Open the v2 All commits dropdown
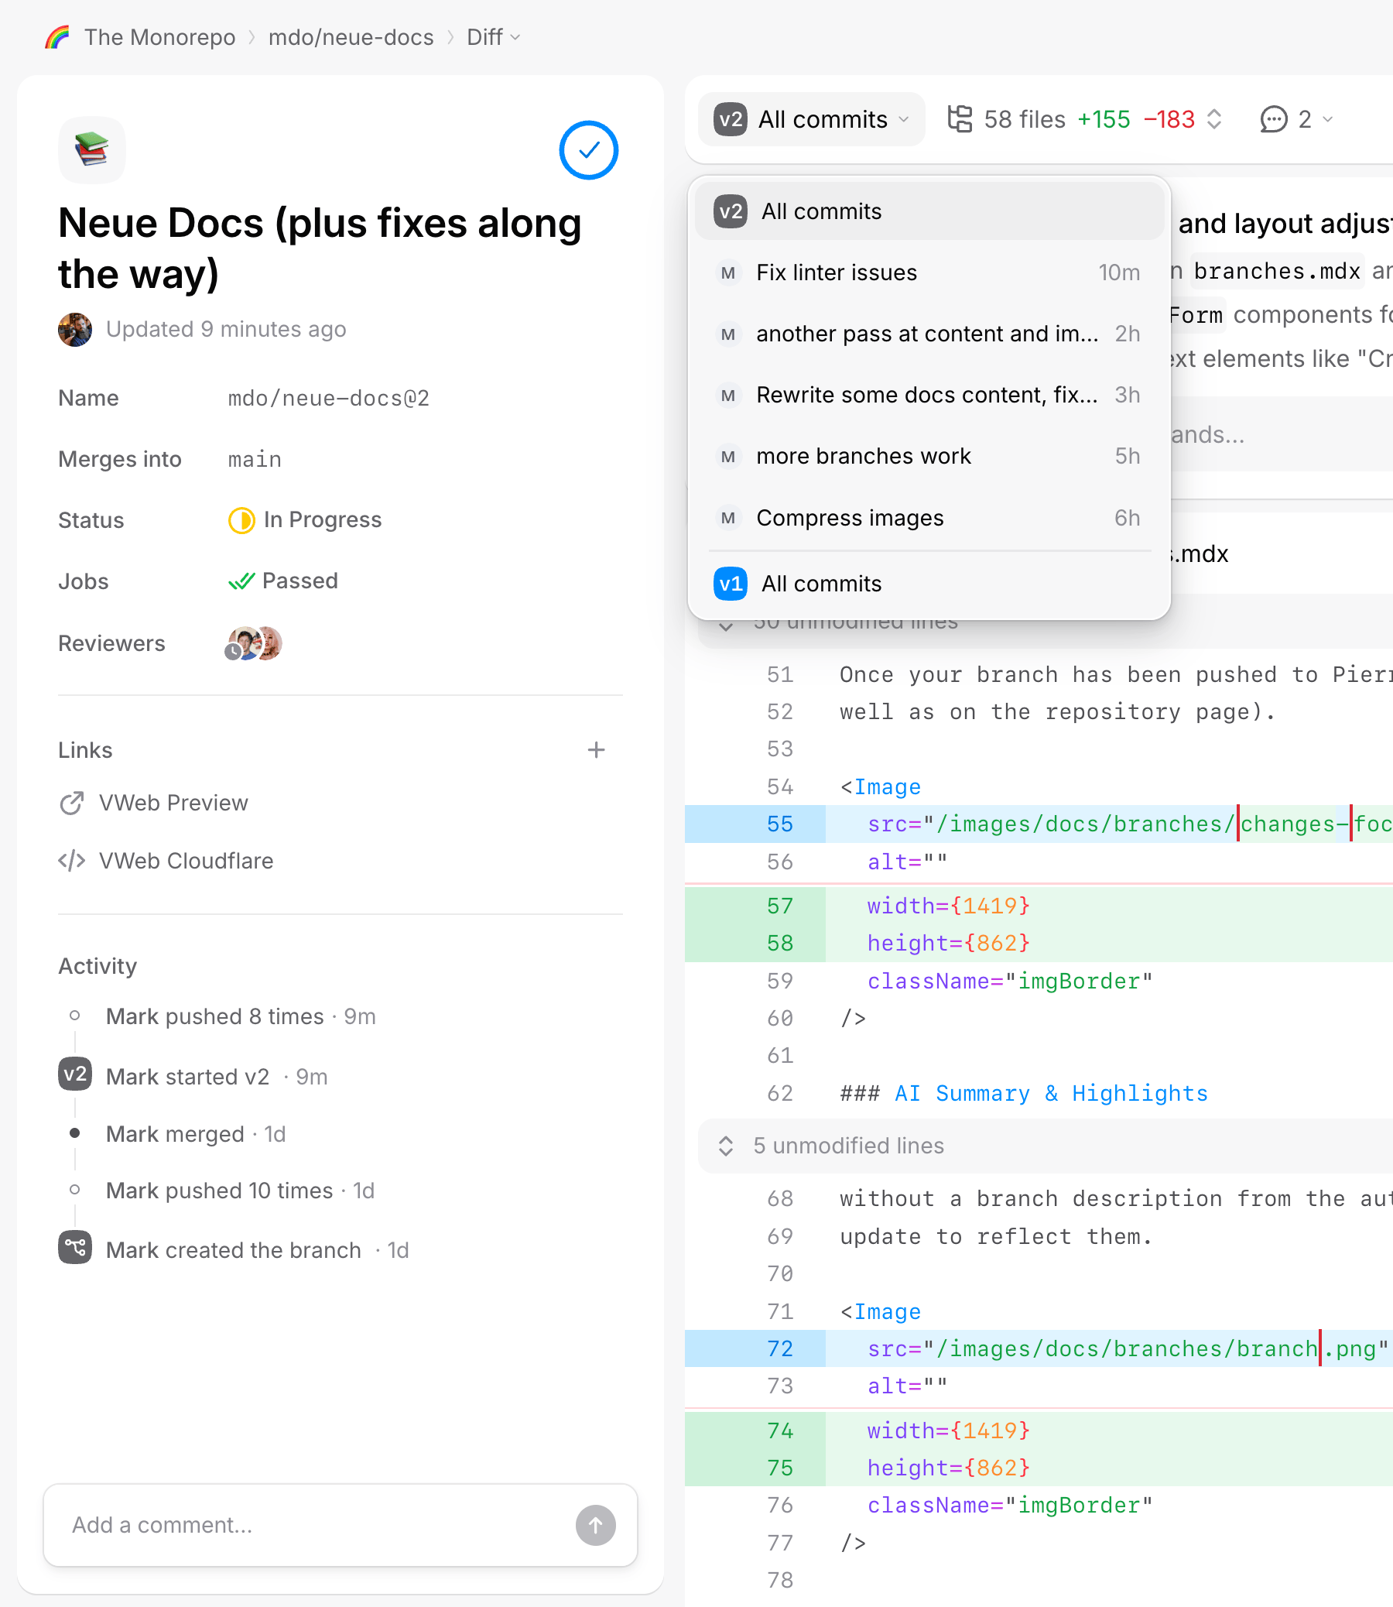The height and width of the screenshot is (1607, 1393). [x=812, y=120]
